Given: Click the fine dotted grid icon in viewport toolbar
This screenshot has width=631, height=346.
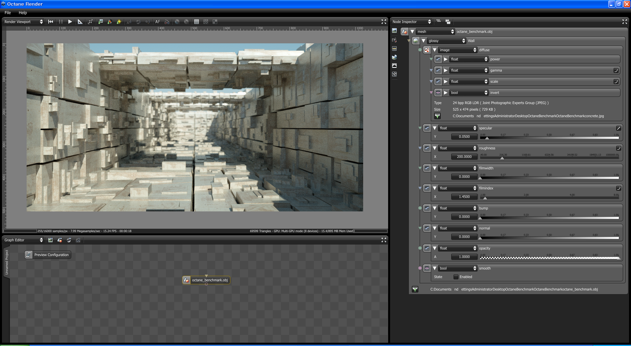Looking at the screenshot, I should [197, 22].
